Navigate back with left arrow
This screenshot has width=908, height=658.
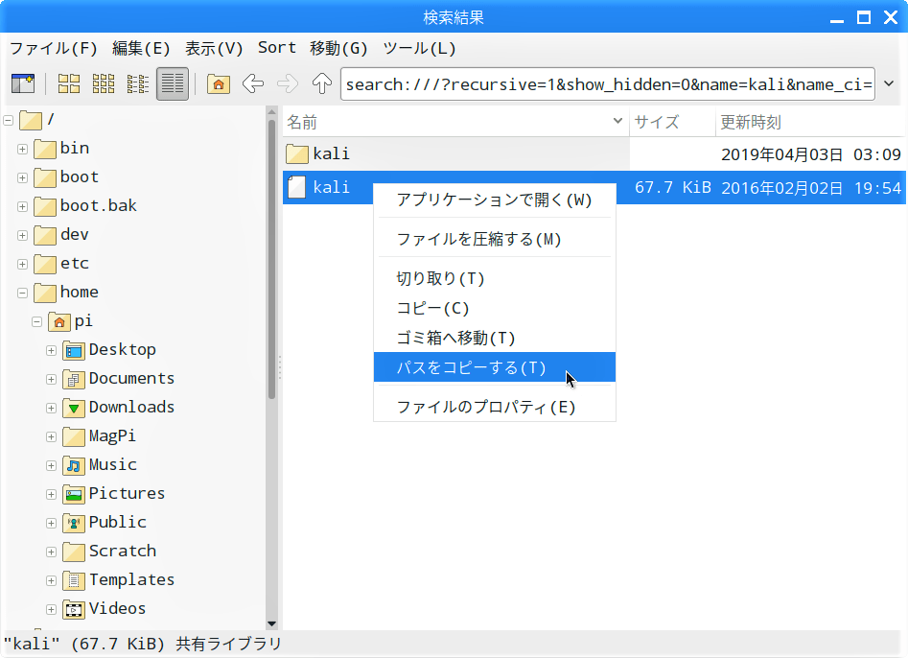point(253,84)
